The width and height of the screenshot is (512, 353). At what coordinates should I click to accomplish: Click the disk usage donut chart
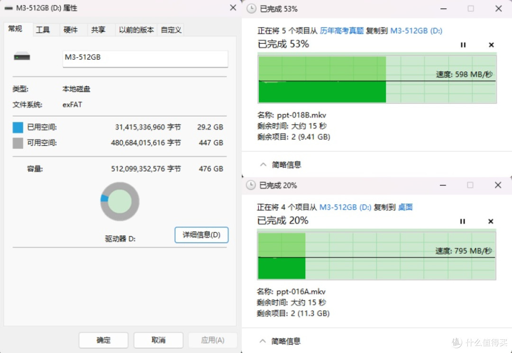(x=120, y=202)
